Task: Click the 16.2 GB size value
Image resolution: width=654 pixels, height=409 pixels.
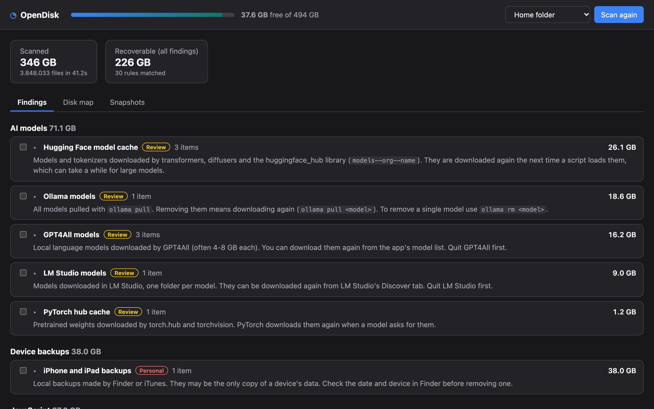Action: [622, 235]
